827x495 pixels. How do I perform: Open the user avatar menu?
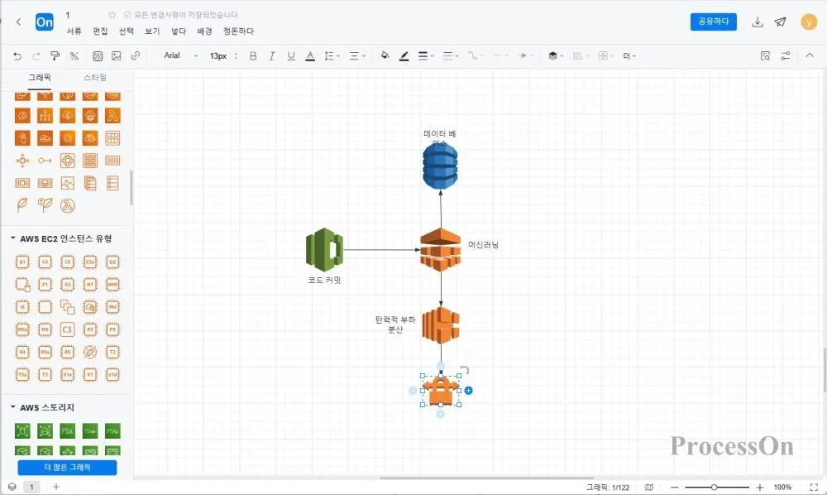(809, 22)
